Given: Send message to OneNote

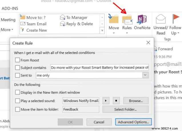Looking at the screenshot, I should (x=142, y=22).
